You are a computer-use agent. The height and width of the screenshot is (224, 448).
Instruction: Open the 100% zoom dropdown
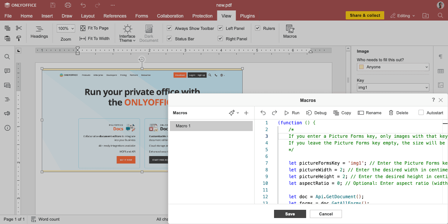click(x=66, y=28)
